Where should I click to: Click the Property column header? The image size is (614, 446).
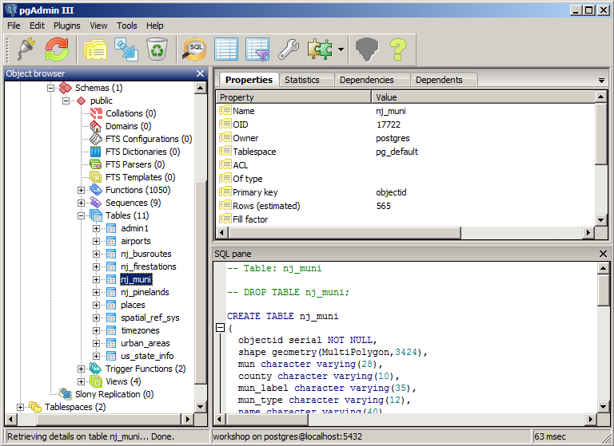tap(293, 97)
